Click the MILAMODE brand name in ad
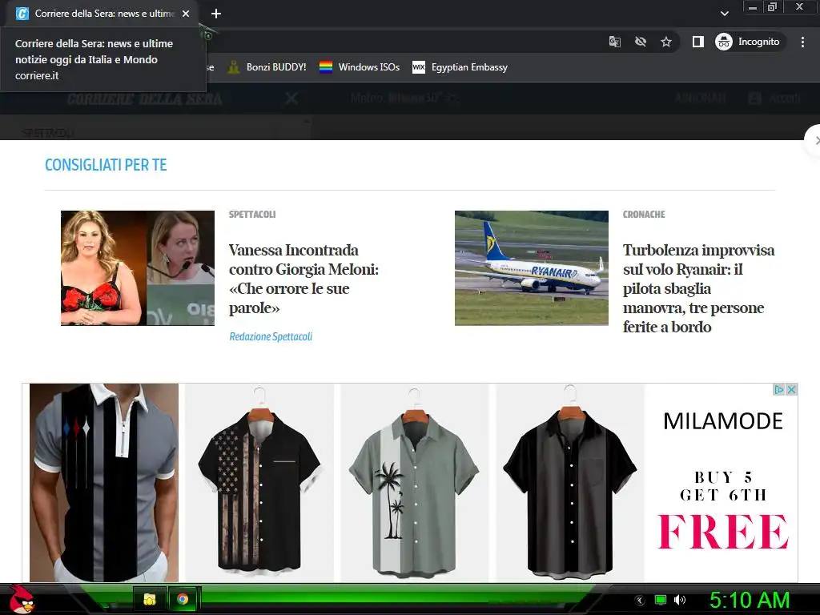The image size is (820, 615). pos(723,421)
